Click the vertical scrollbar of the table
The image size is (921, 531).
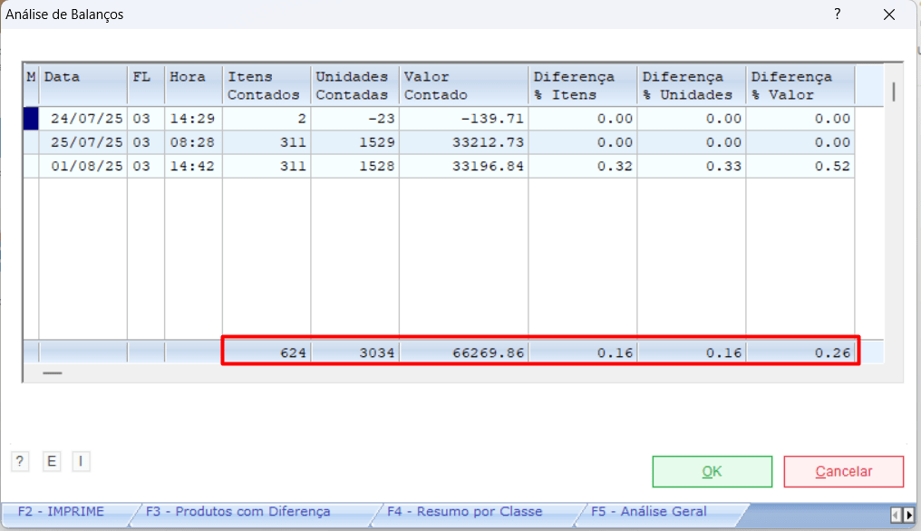click(x=894, y=92)
